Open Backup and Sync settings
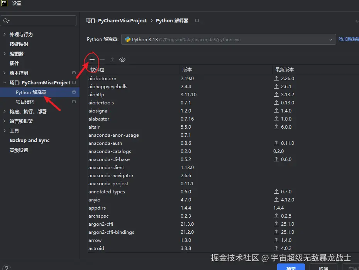Screen dimensions: 359x270 [30, 141]
